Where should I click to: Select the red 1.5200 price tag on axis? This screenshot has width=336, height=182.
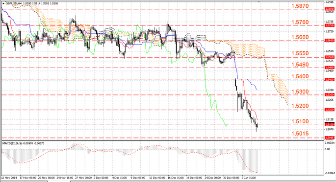pos(330,110)
